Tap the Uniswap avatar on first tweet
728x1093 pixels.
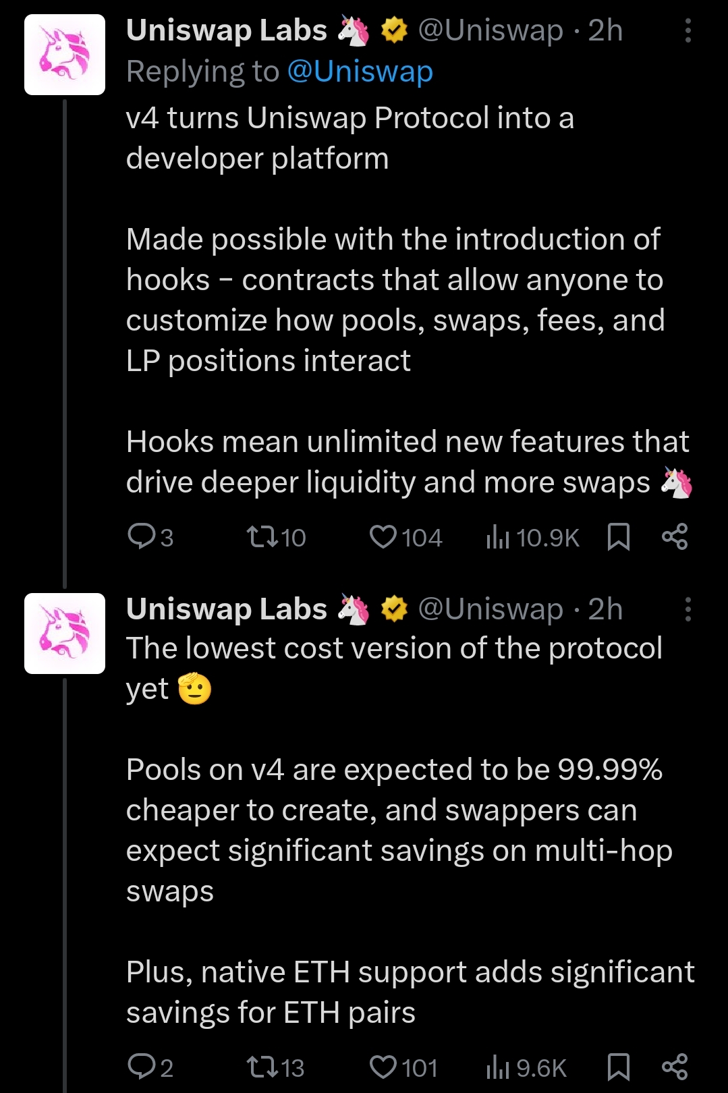coord(65,55)
